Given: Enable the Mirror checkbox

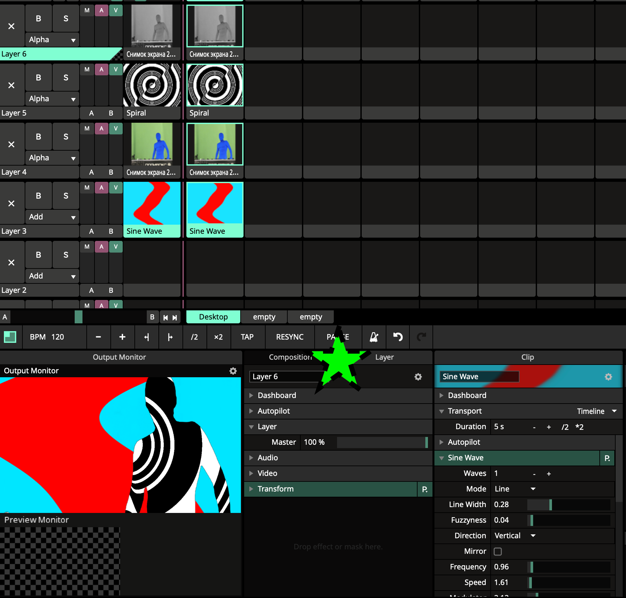Looking at the screenshot, I should (497, 551).
